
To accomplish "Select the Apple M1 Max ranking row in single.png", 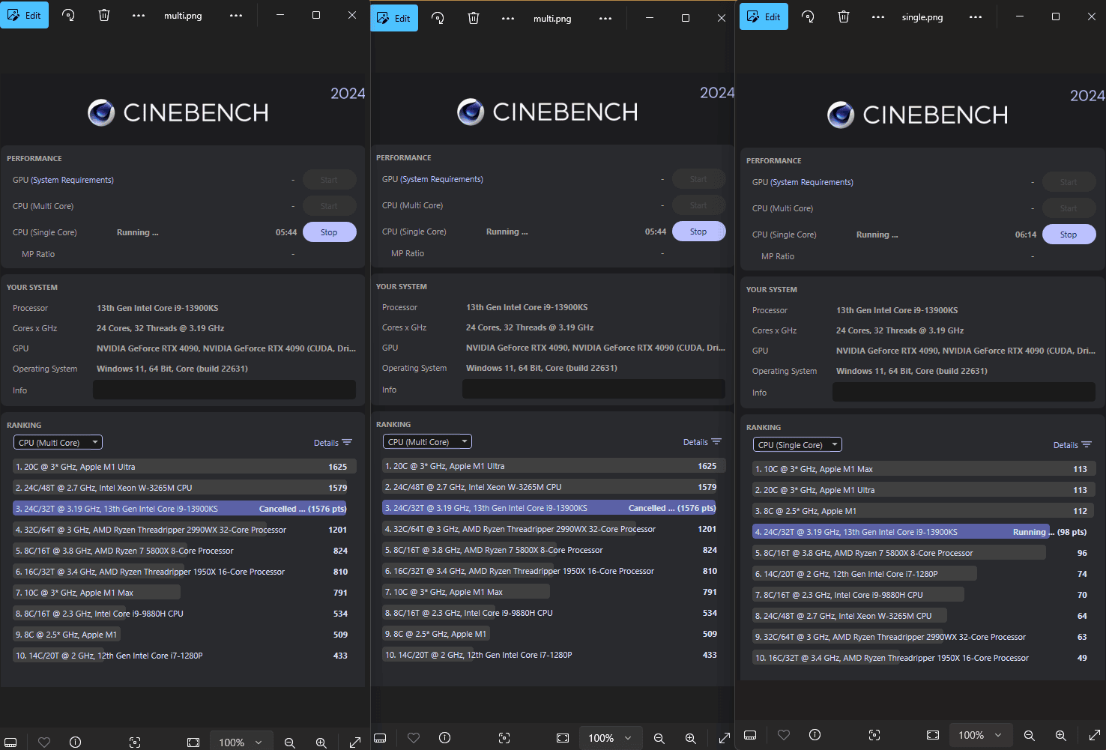I will [924, 469].
